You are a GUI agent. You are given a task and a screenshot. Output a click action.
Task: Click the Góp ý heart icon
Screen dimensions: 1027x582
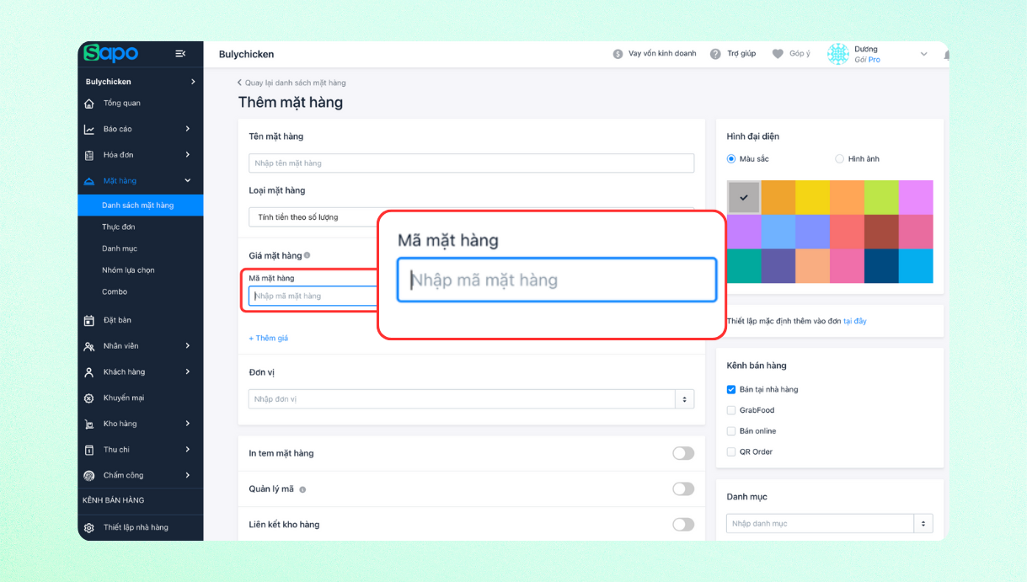pyautogui.click(x=778, y=54)
